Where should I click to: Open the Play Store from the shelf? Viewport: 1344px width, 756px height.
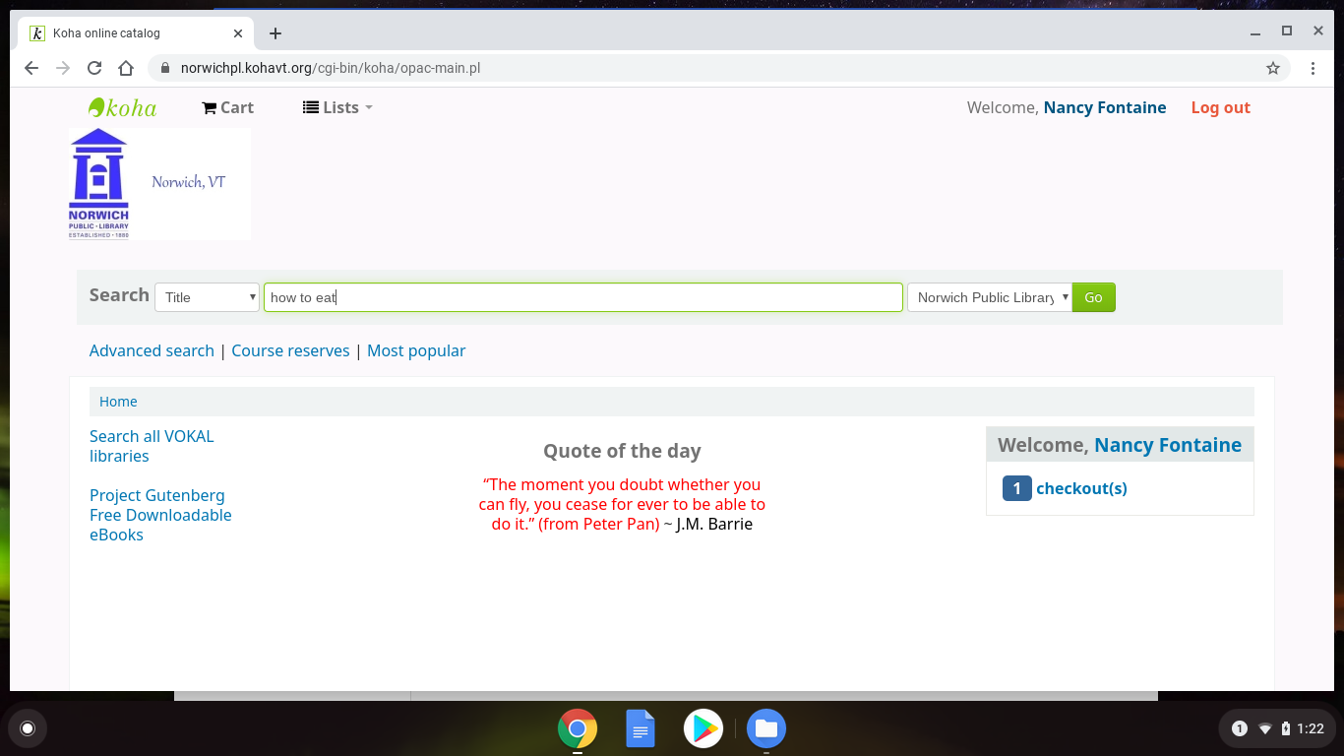[703, 728]
